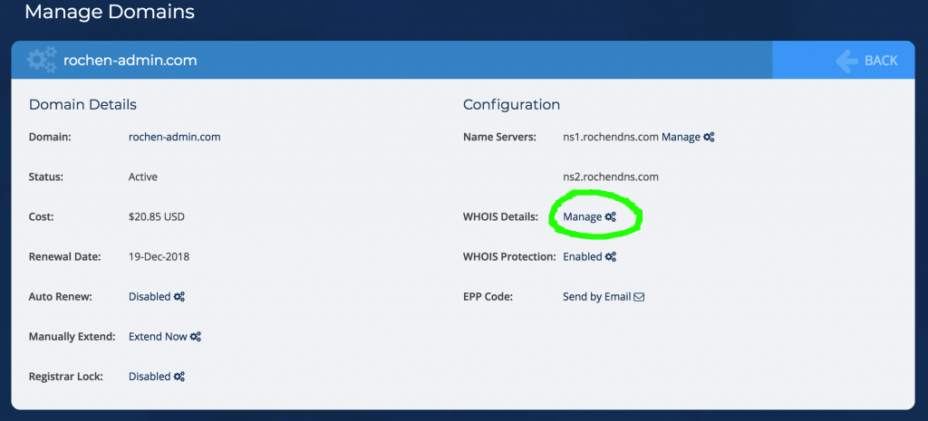Open WHOIS Details Manage link
This screenshot has width=928, height=421.
click(583, 217)
